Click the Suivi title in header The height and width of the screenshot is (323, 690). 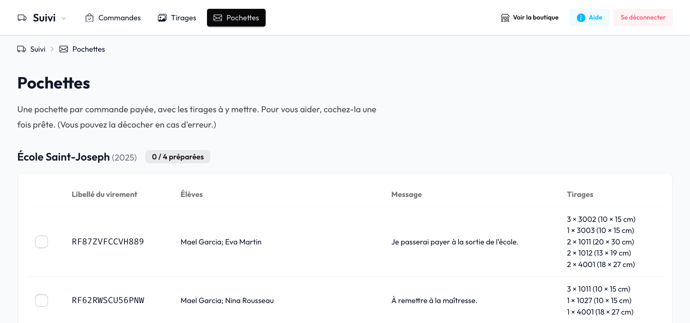[x=44, y=18]
